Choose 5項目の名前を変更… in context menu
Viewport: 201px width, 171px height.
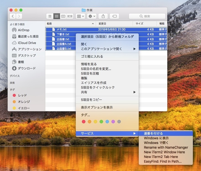coord(107,69)
